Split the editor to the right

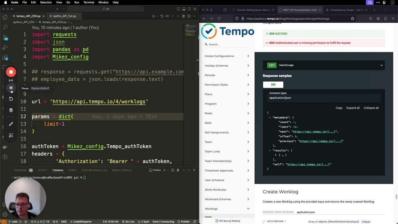point(189,16)
